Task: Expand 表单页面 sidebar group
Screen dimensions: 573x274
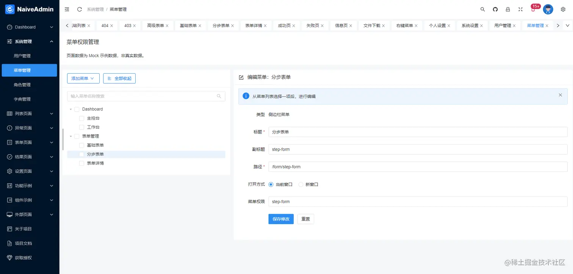Action: click(x=30, y=142)
